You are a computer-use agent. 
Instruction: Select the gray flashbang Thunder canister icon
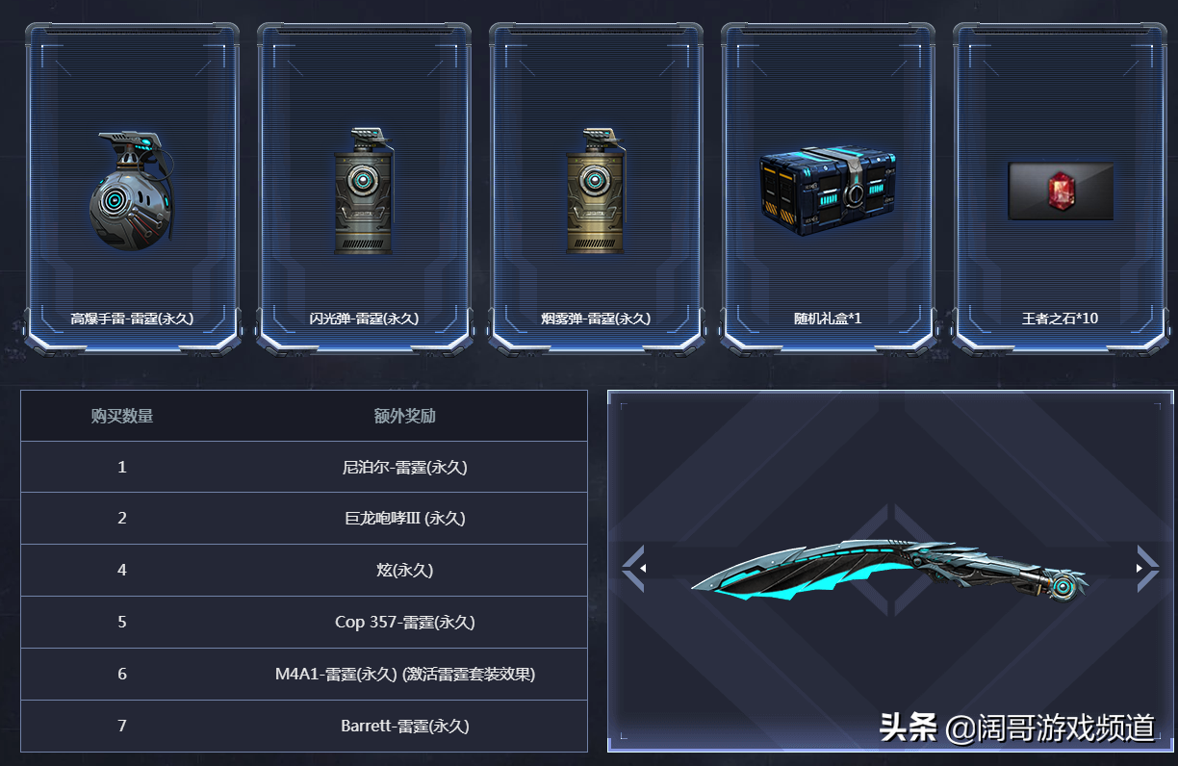click(x=363, y=191)
